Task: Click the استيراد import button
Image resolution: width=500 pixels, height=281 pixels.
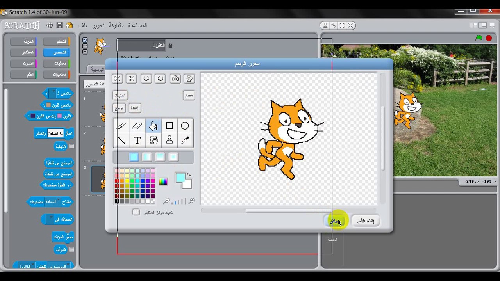Action: [120, 95]
